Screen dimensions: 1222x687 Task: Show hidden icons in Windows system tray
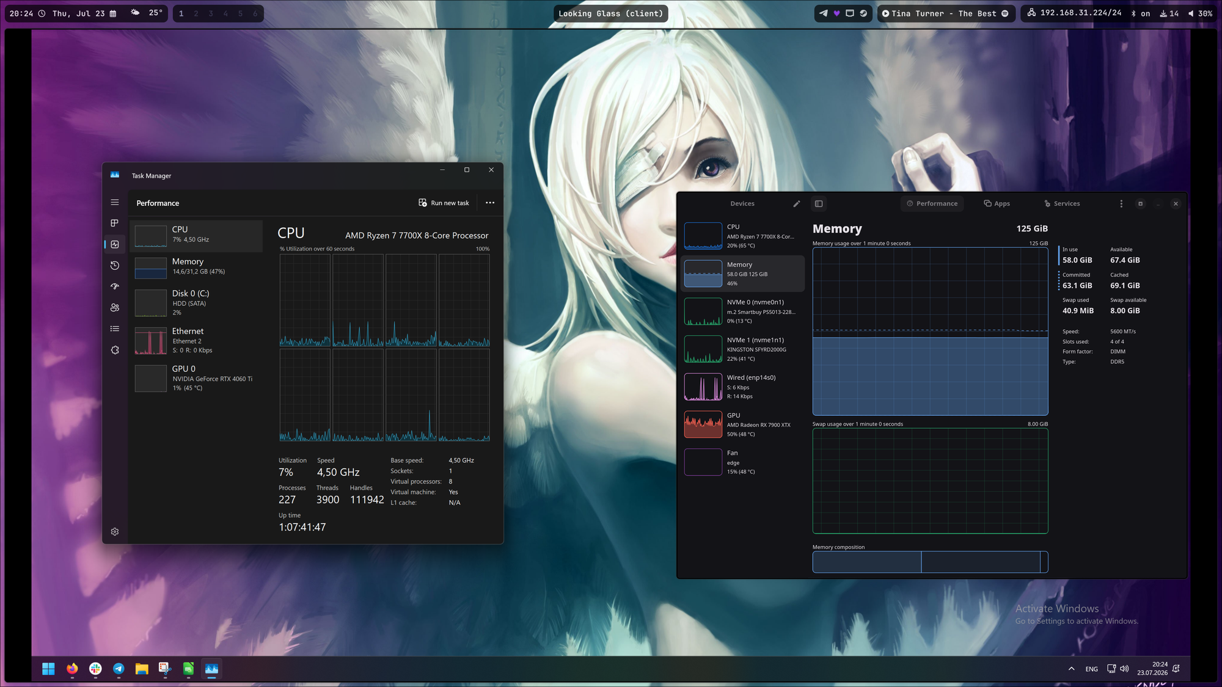(x=1071, y=669)
